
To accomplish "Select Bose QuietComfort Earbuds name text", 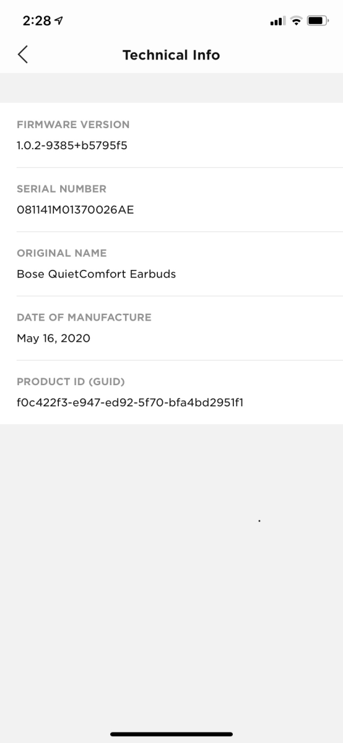I will click(x=96, y=276).
